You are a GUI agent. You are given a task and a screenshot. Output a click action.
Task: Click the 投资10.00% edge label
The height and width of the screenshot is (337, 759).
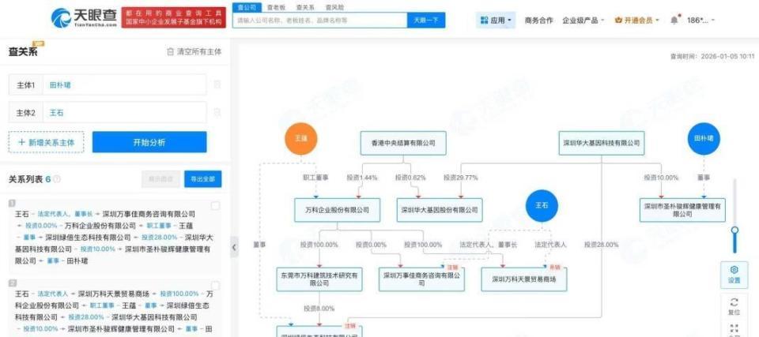pyautogui.click(x=661, y=178)
